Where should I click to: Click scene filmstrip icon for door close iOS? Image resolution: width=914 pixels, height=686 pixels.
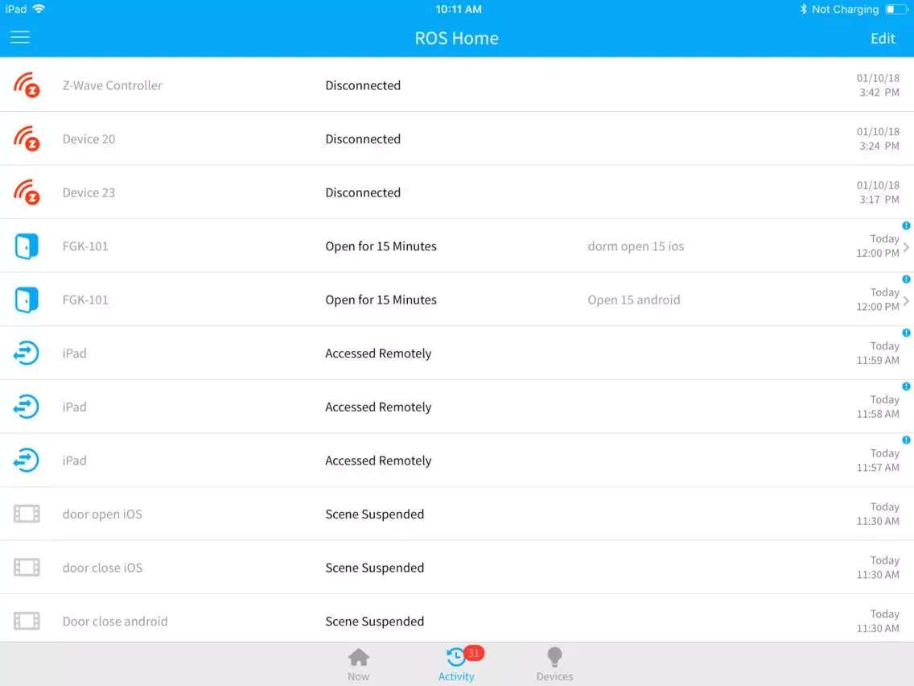(27, 568)
